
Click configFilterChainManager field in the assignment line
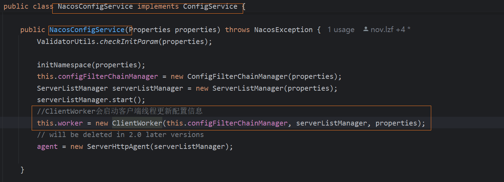[x=108, y=76]
